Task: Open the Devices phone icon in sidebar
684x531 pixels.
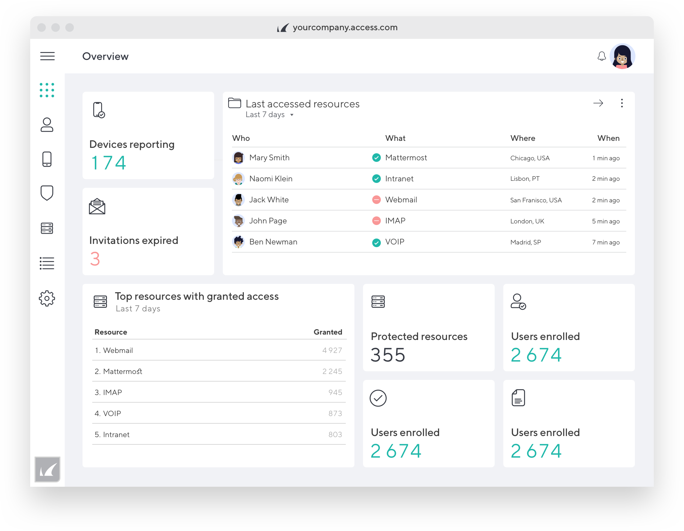Action: 47,159
